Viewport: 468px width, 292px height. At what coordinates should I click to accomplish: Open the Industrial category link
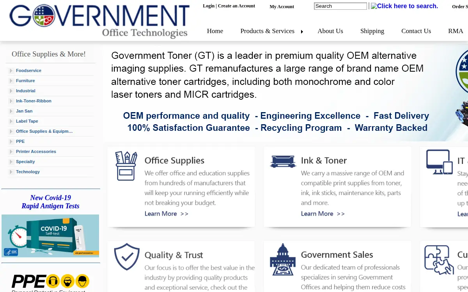26,91
